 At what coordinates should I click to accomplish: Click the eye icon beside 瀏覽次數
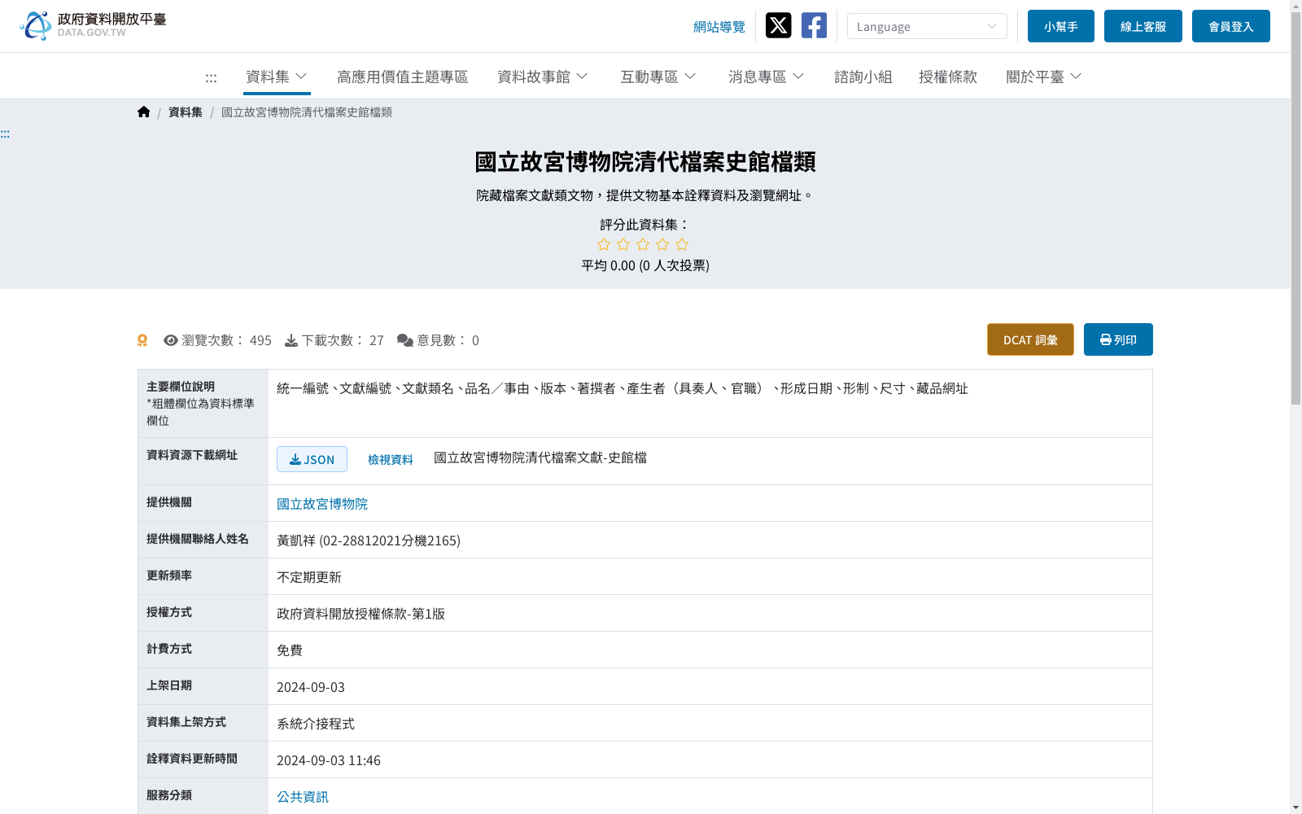click(x=171, y=340)
